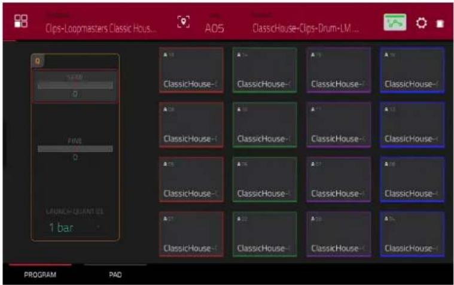Select blue pad 12 in second row
Screen dimensions: 454x285
click(x=412, y=125)
